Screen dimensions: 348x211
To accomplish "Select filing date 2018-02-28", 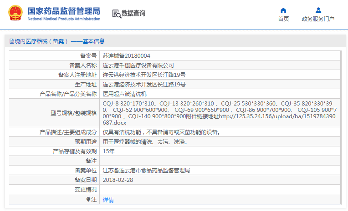I will coord(118,180).
